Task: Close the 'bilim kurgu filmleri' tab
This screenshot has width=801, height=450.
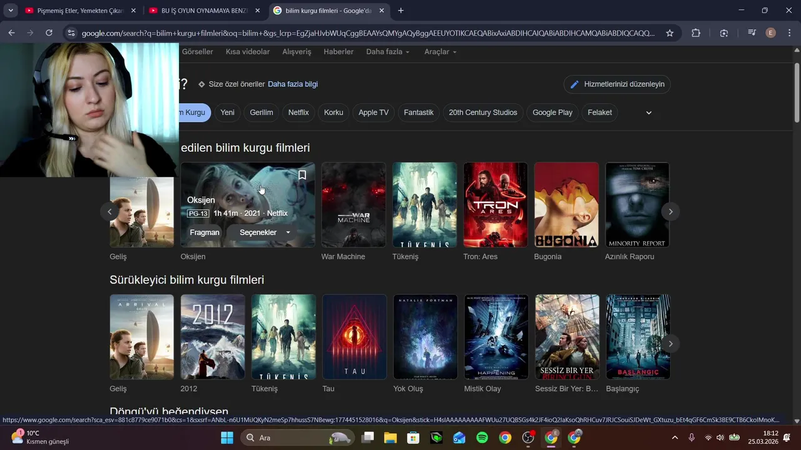Action: point(381,11)
